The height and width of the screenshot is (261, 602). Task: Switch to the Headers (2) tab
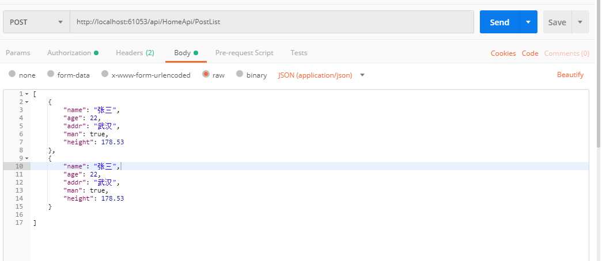pyautogui.click(x=135, y=53)
